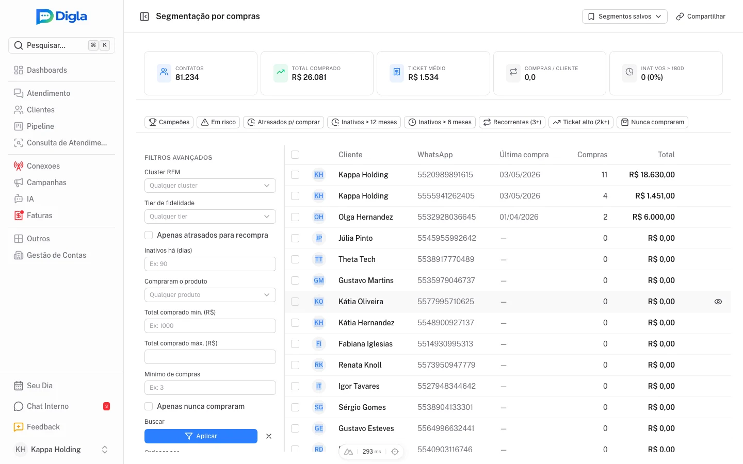The height and width of the screenshot is (464, 743).
Task: Check the select-all header checkbox
Action: pyautogui.click(x=295, y=155)
